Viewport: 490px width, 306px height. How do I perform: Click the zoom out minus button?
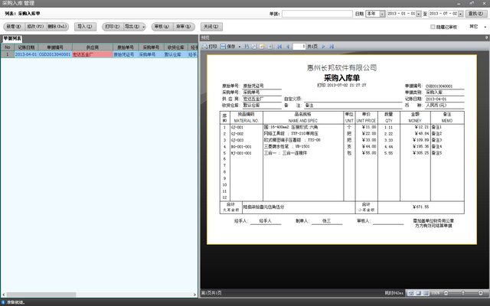click(446, 293)
